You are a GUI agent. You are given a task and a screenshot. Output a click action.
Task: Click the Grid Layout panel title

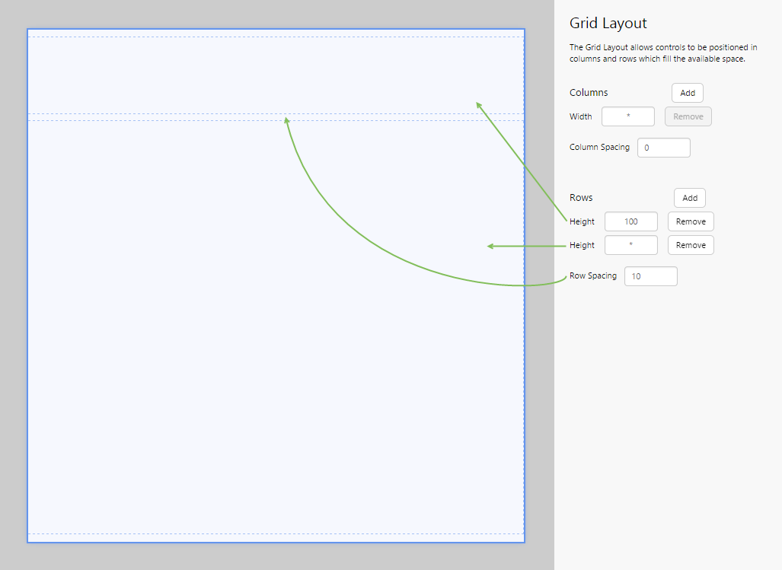[608, 23]
